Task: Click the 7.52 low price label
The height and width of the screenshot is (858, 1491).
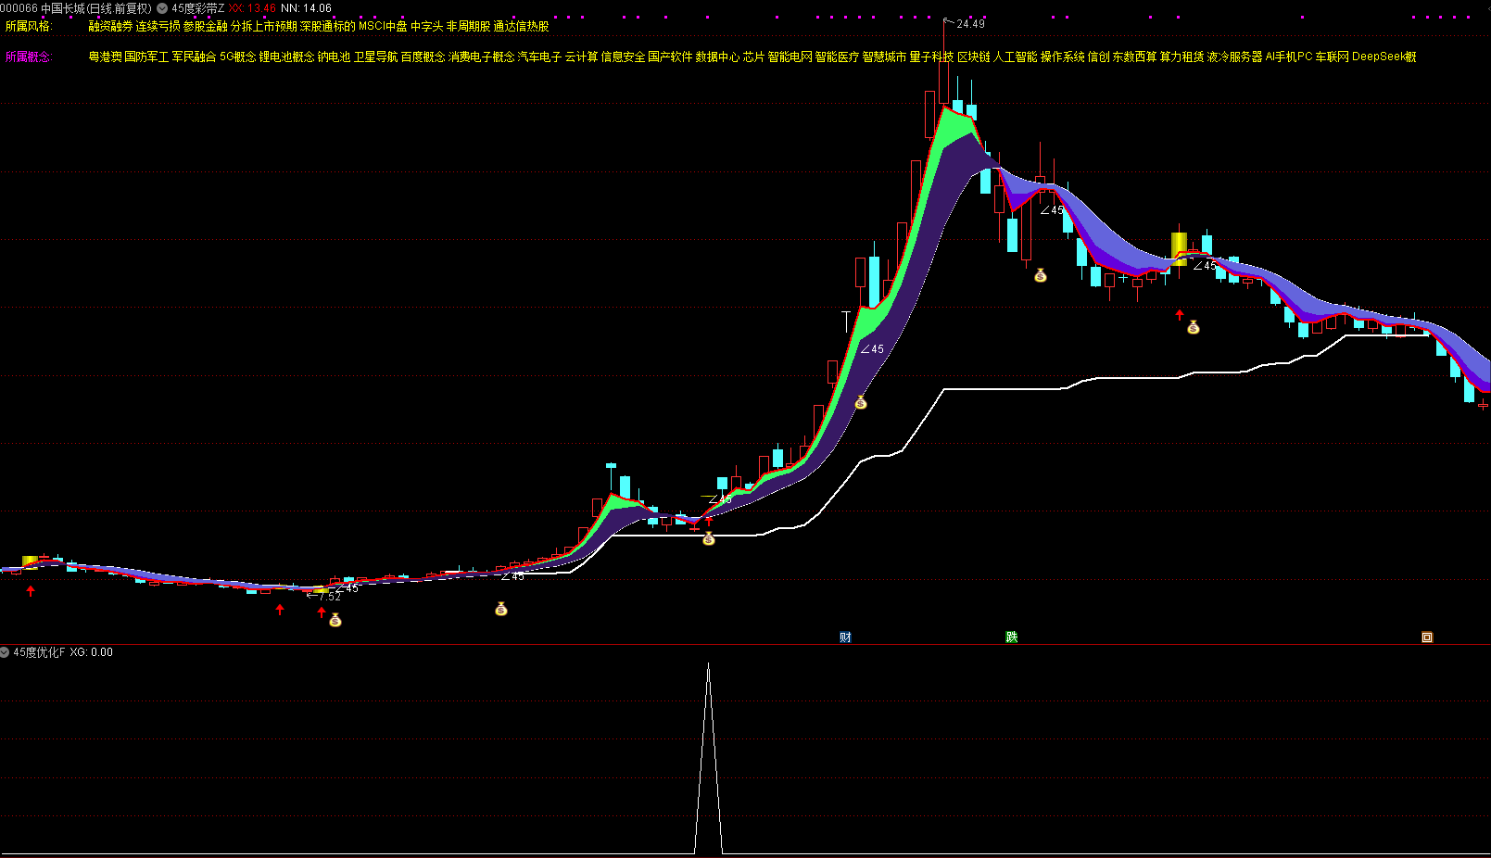Action: (x=330, y=597)
